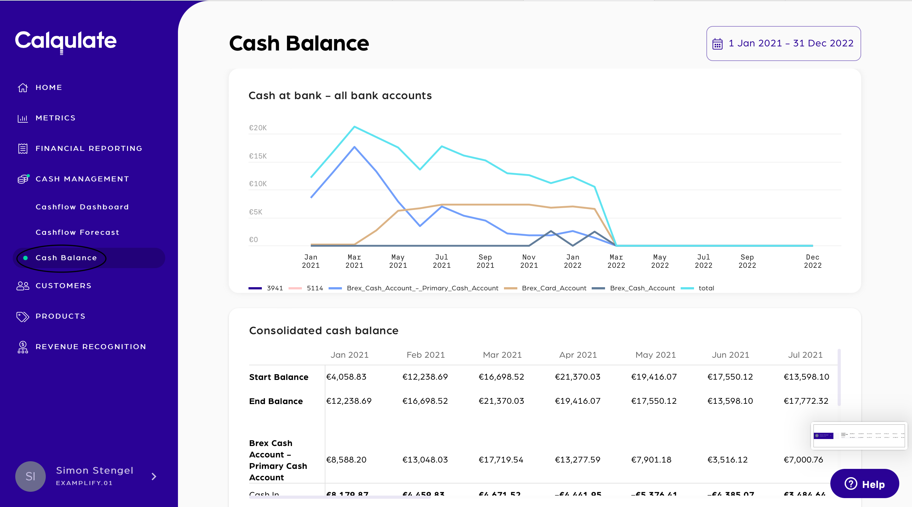Click the Home house icon
This screenshot has height=507, width=912.
point(23,87)
